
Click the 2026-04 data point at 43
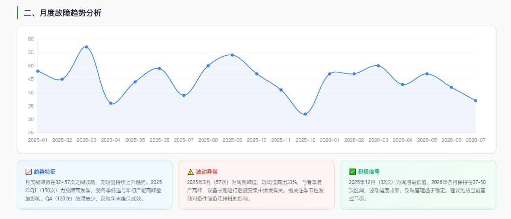[403, 84]
